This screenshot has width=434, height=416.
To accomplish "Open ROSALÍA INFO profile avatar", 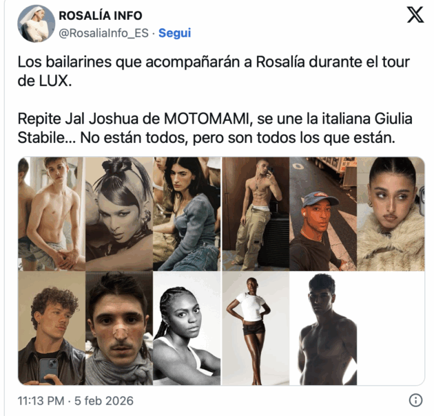I will (x=37, y=24).
